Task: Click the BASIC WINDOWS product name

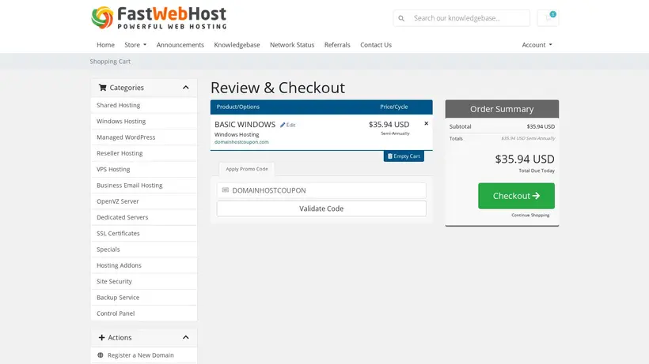Action: [x=245, y=124]
